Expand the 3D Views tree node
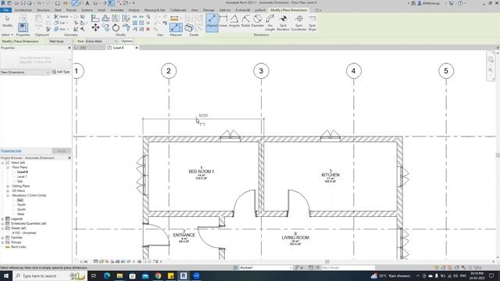Viewport: 500px width, 281px height. coord(8,190)
